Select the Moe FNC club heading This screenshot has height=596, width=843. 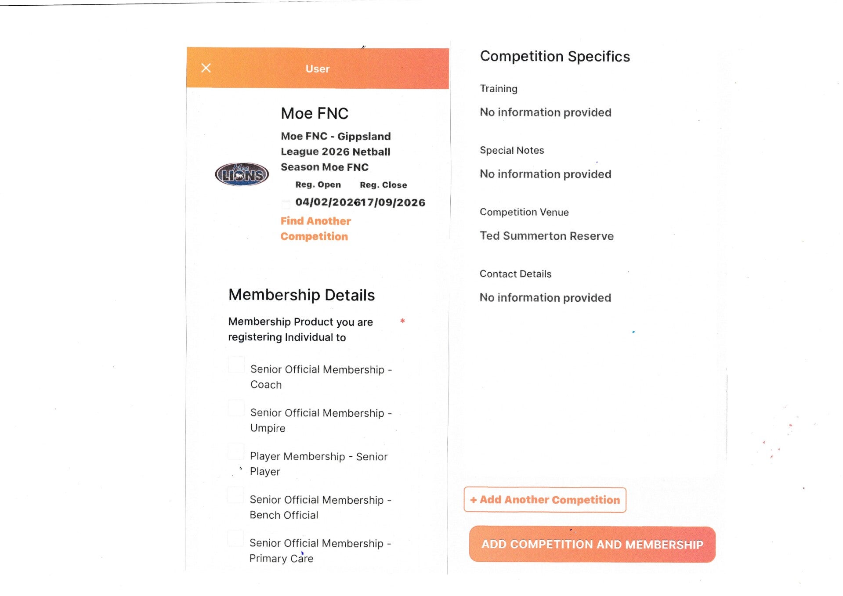tap(315, 113)
